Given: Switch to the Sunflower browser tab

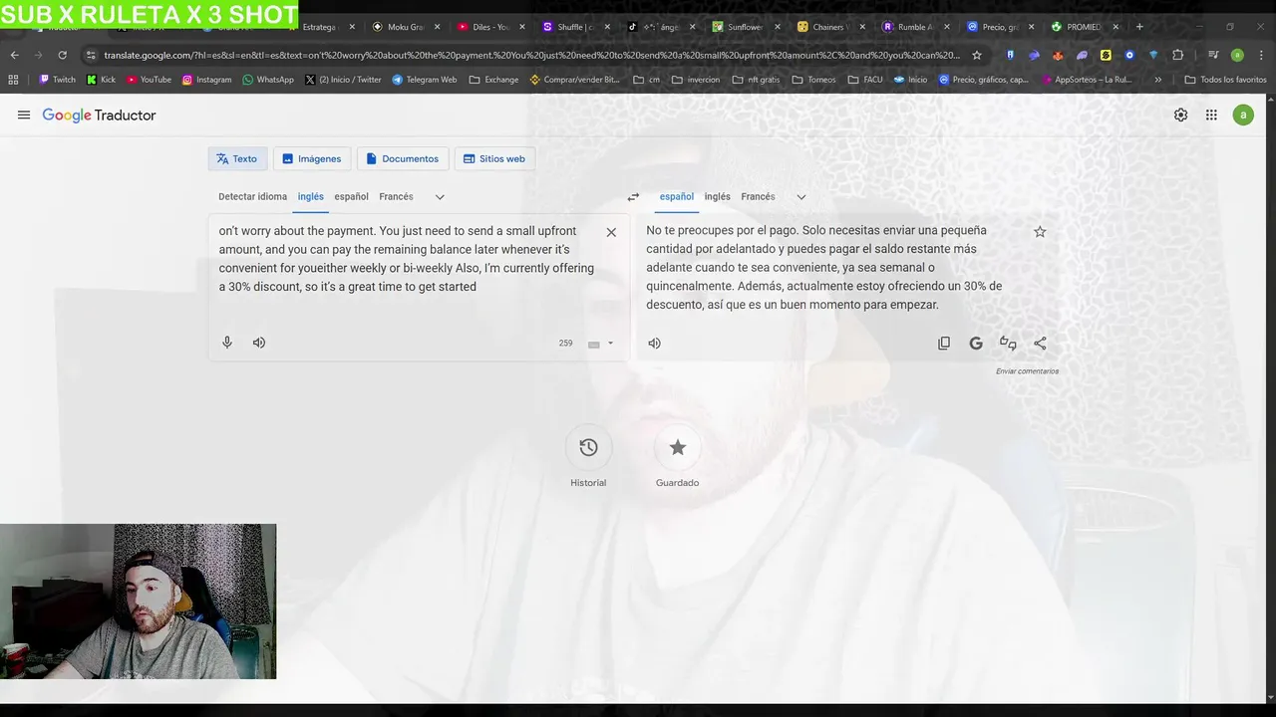Looking at the screenshot, I should pos(743,27).
